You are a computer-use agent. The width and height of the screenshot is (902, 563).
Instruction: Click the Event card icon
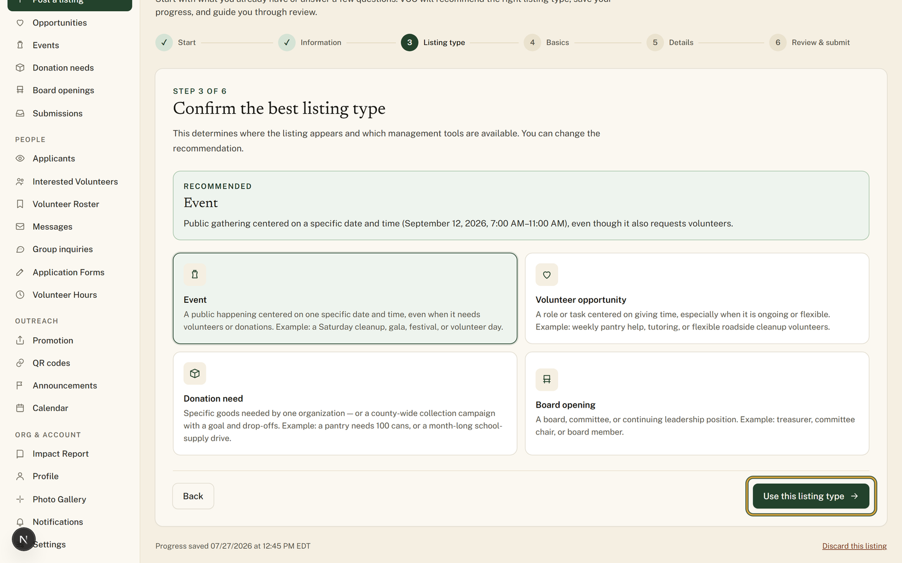pyautogui.click(x=195, y=275)
